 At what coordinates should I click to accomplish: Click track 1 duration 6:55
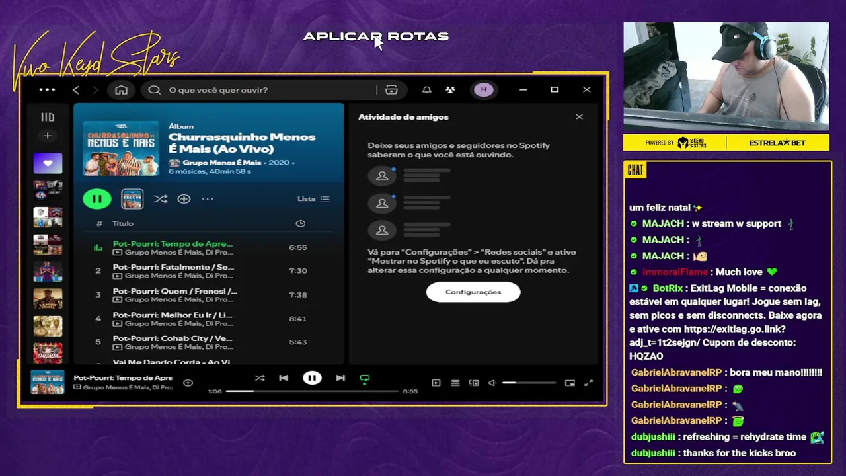click(x=298, y=247)
